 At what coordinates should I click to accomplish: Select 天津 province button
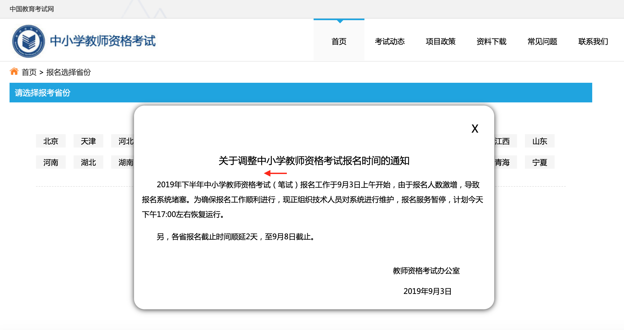click(x=88, y=141)
